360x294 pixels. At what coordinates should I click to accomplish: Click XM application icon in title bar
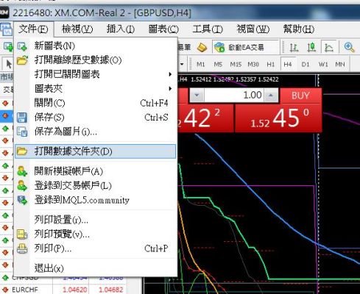pyautogui.click(x=4, y=13)
